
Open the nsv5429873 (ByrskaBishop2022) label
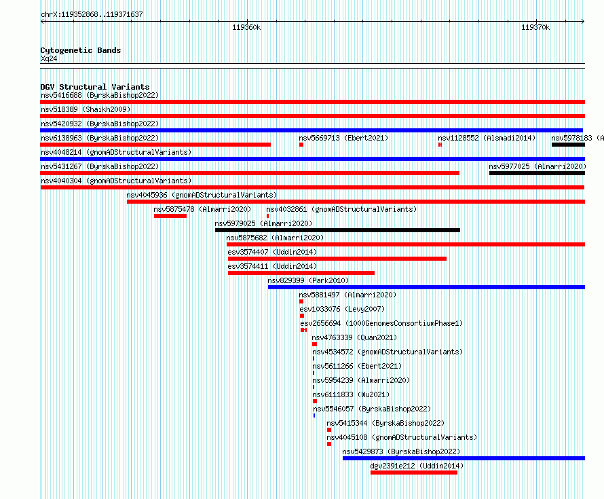click(x=401, y=451)
